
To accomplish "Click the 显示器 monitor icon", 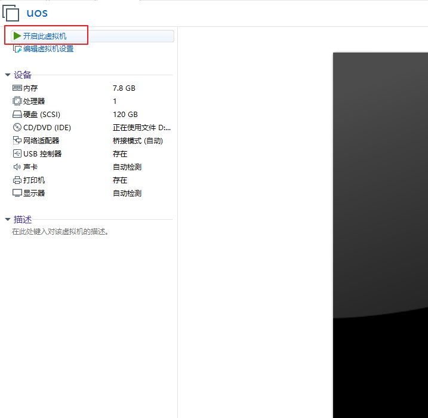I will point(17,193).
